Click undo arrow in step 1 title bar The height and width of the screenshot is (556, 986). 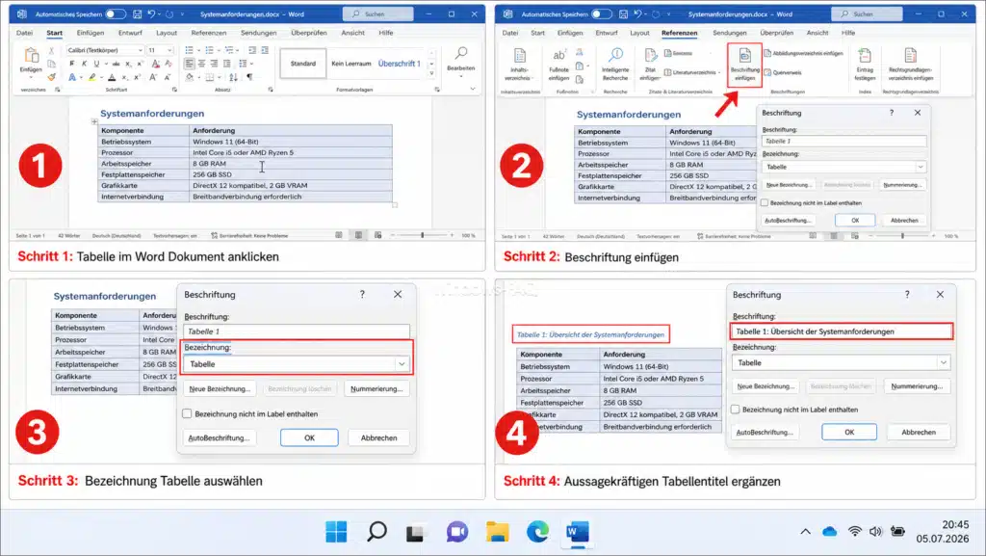pos(151,13)
